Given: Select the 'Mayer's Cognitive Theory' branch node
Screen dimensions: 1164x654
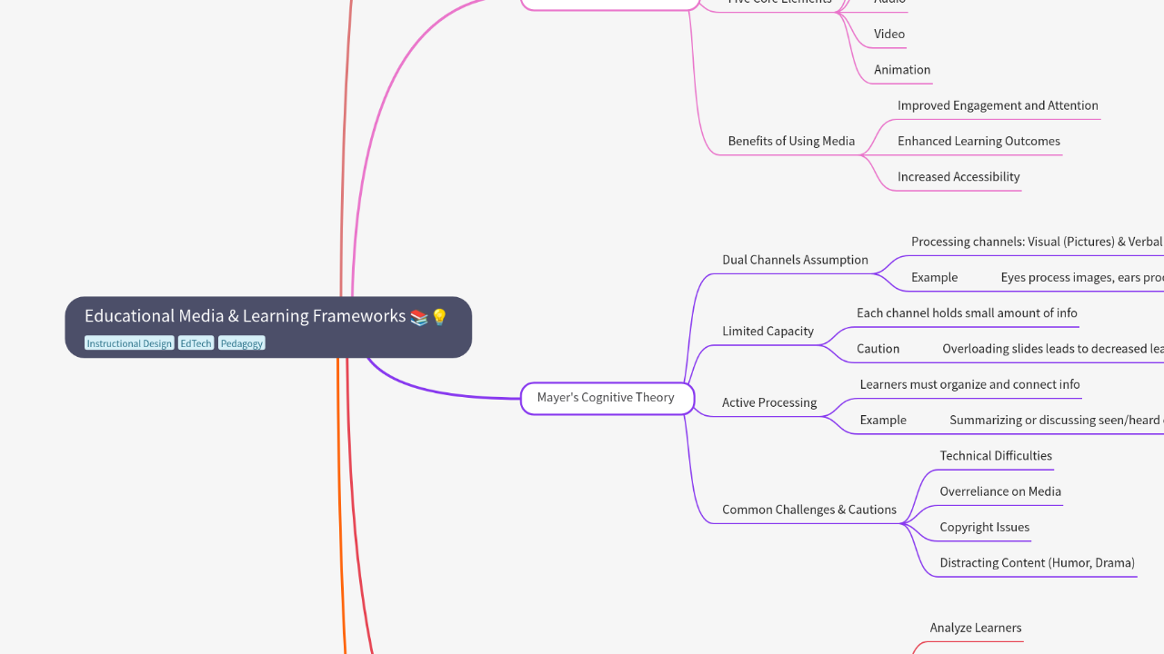Looking at the screenshot, I should pos(606,398).
